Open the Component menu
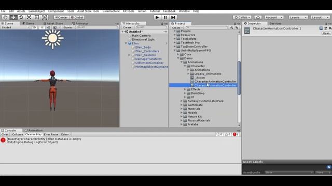The width and height of the screenshot is (332, 186). tap(56, 11)
